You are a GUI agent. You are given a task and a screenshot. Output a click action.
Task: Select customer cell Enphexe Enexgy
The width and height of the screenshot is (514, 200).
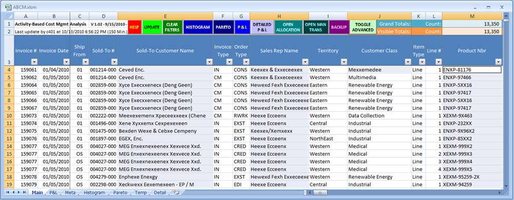pyautogui.click(x=165, y=177)
